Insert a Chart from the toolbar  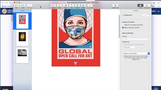(65, 5)
